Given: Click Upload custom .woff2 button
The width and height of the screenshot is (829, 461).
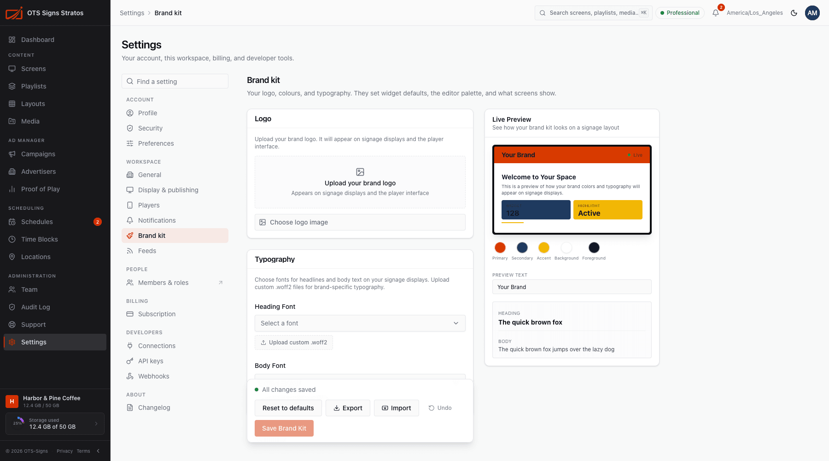Looking at the screenshot, I should pyautogui.click(x=294, y=343).
